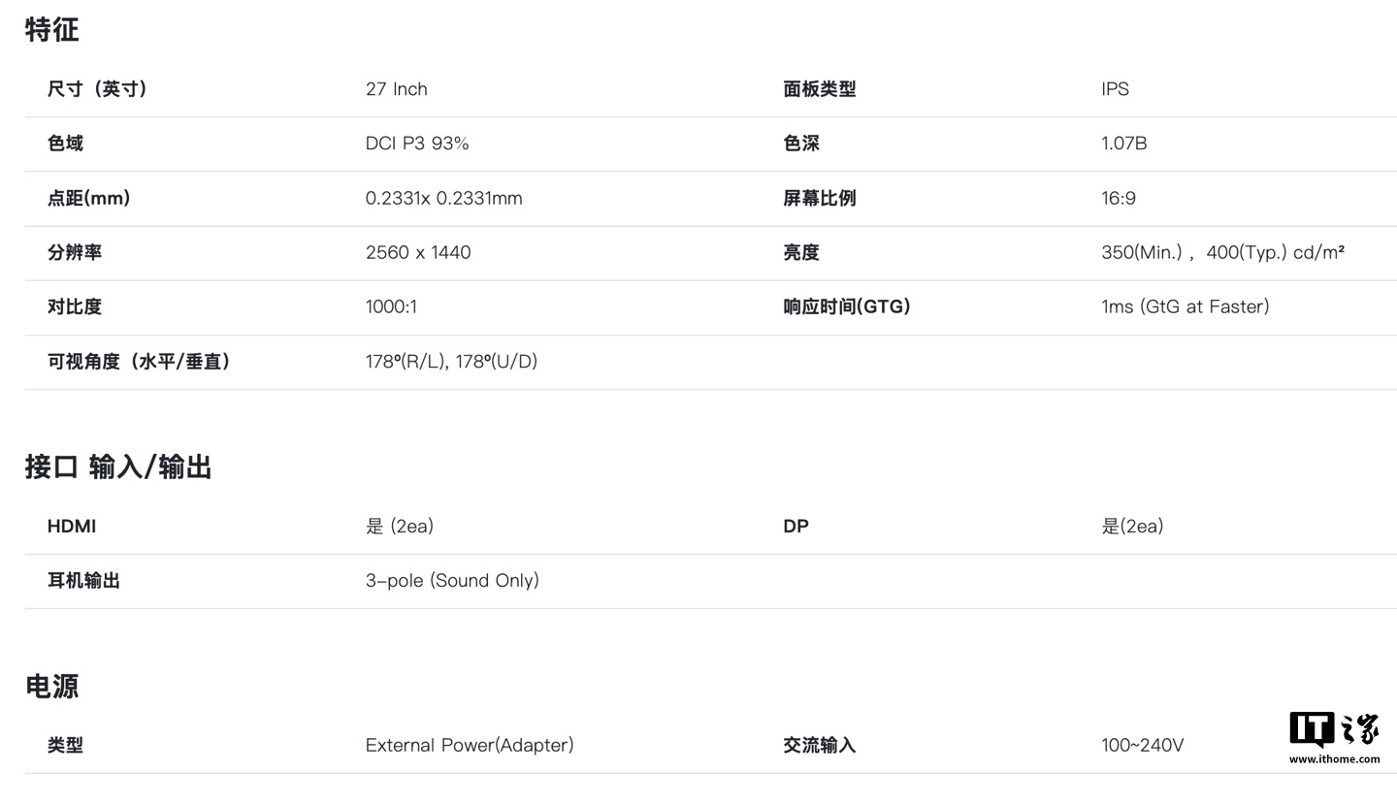Screen dimensions: 1397x803
Task: Click the 接口 输入/输出 section heading
Action: coord(118,467)
